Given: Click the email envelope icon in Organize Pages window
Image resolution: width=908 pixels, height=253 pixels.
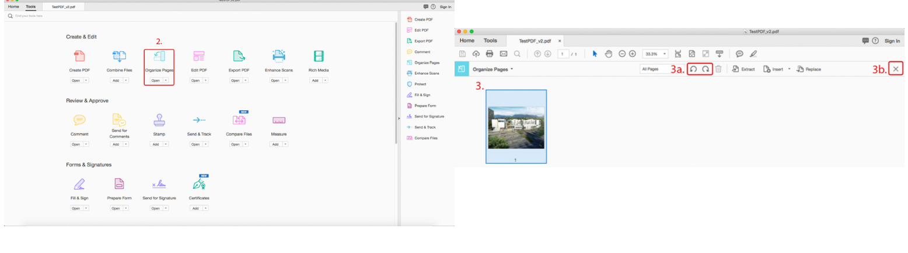Looking at the screenshot, I should 503,54.
